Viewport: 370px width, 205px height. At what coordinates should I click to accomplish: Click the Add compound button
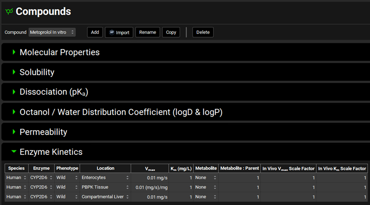pyautogui.click(x=95, y=32)
